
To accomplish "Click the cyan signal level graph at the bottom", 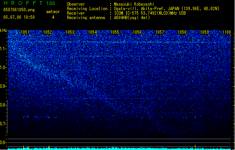I will pyautogui.click(x=119, y=148).
